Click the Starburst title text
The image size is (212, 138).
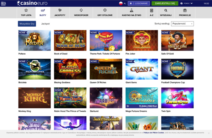[x=94, y=111]
